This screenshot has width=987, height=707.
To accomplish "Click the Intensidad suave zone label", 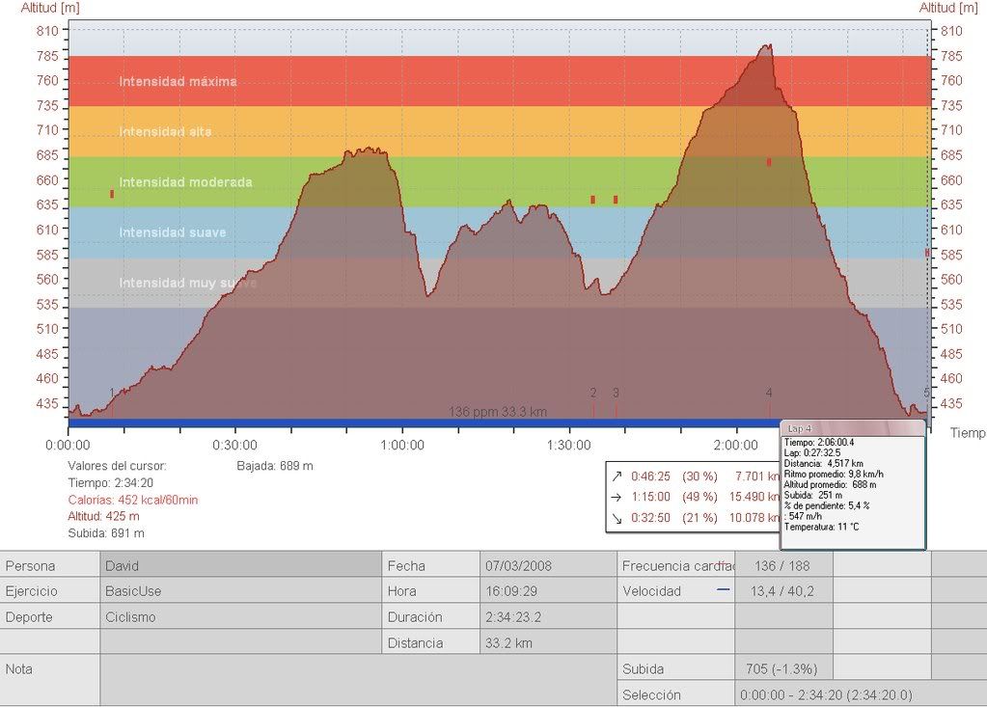I will 173,232.
